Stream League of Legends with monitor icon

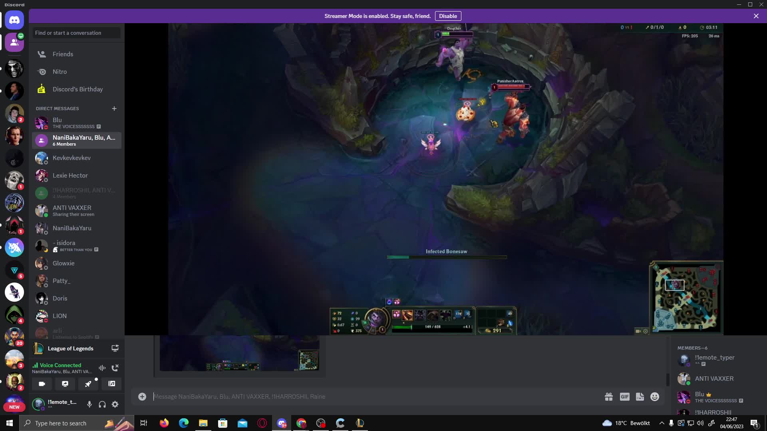tap(115, 348)
